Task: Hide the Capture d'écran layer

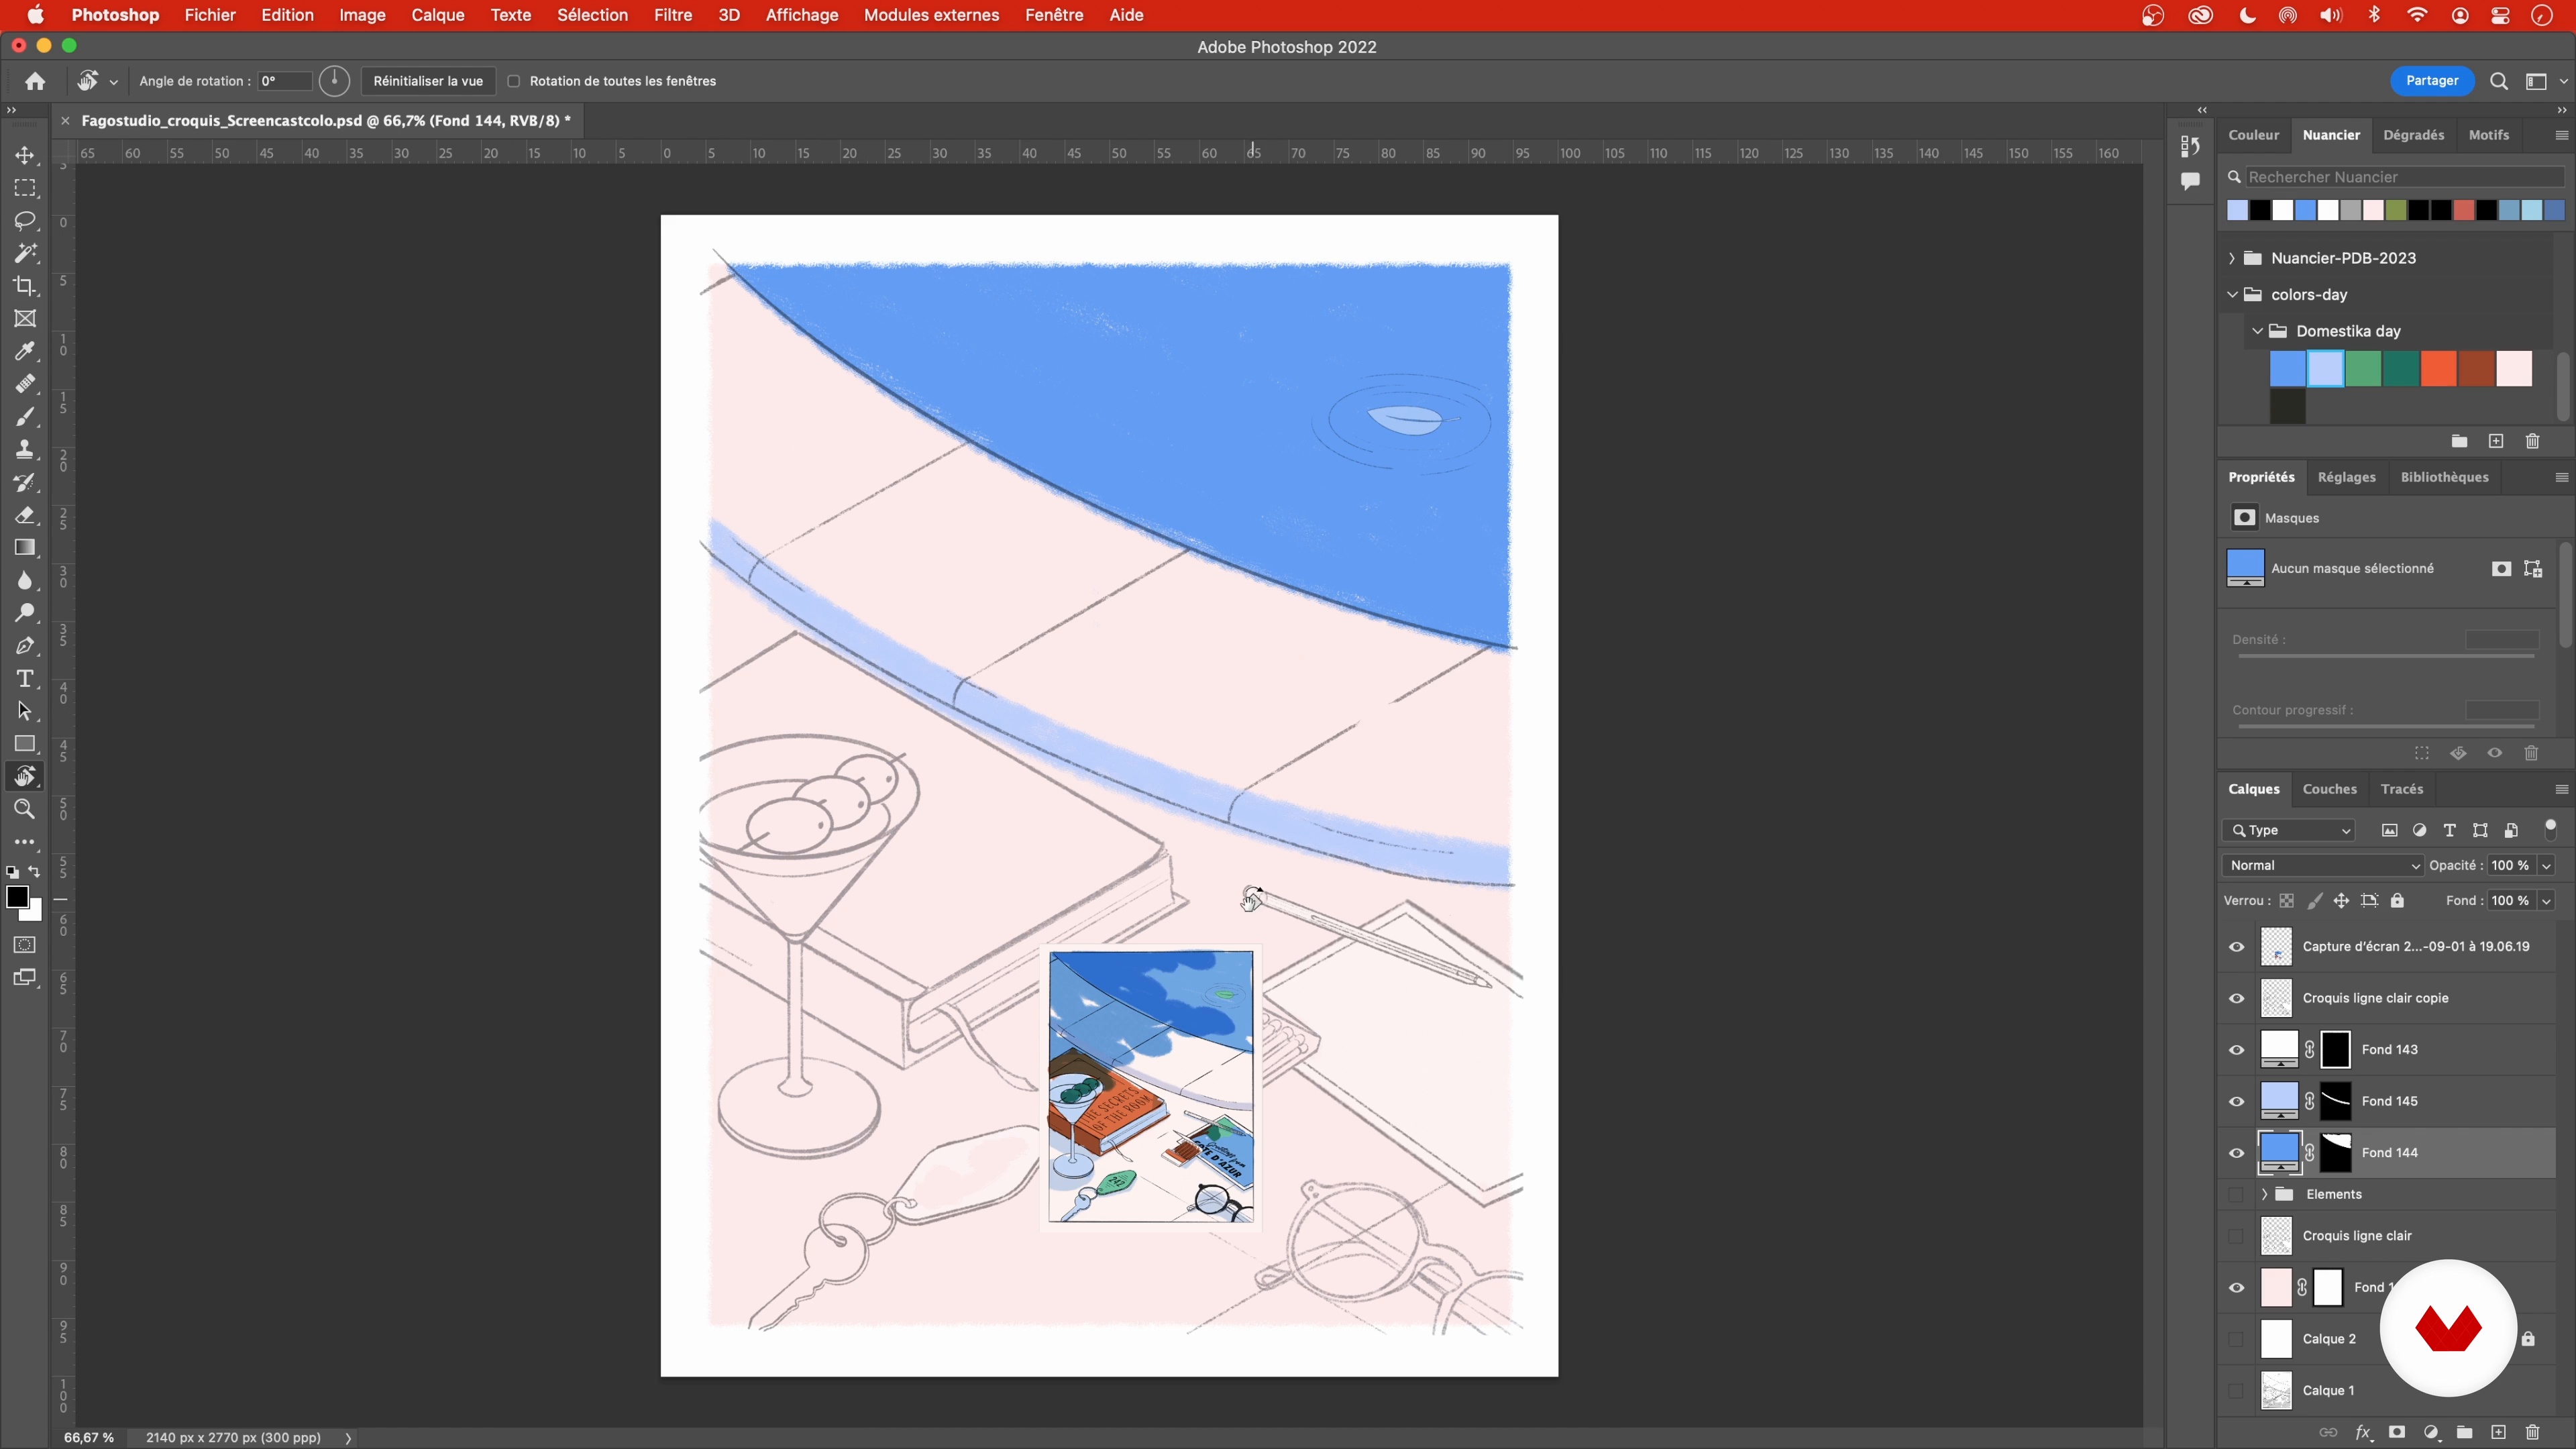Action: [2236, 947]
